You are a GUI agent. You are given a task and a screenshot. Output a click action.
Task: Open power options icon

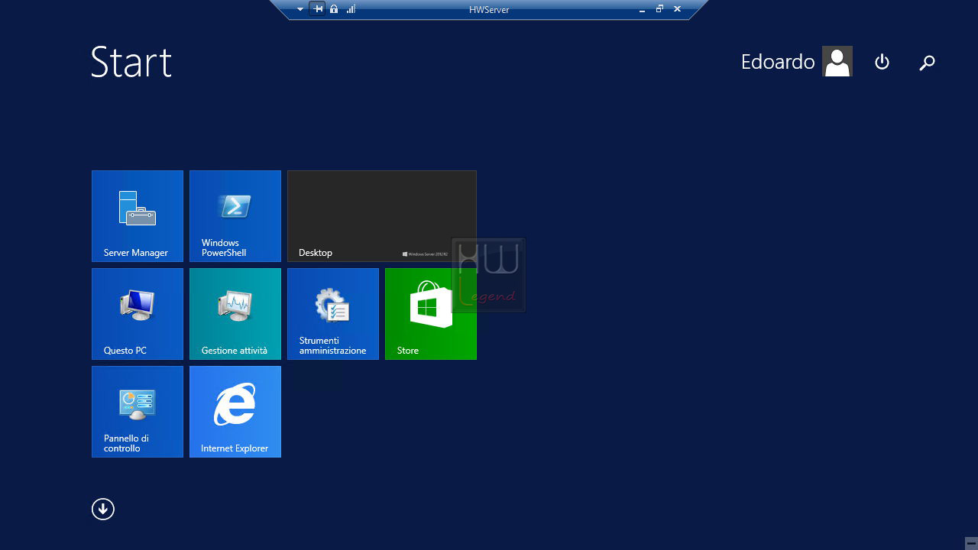pos(882,62)
